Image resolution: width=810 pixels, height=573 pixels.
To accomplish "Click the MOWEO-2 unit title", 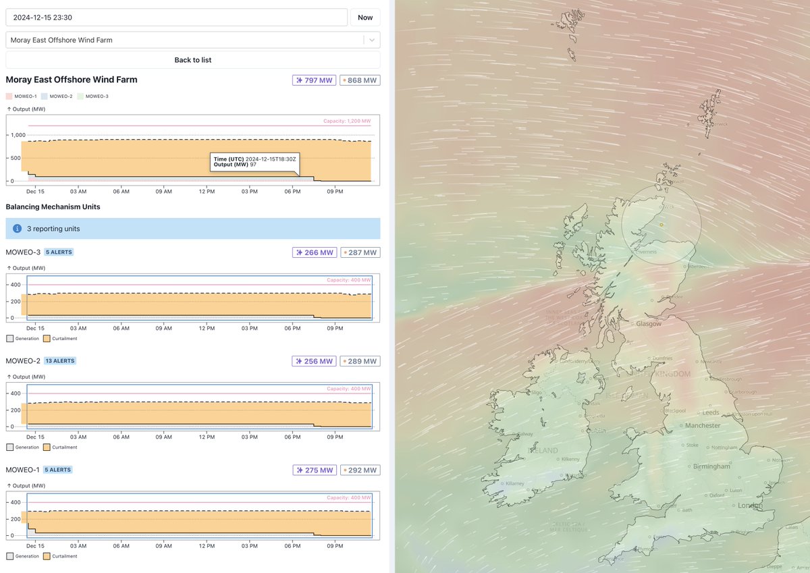I will point(23,361).
